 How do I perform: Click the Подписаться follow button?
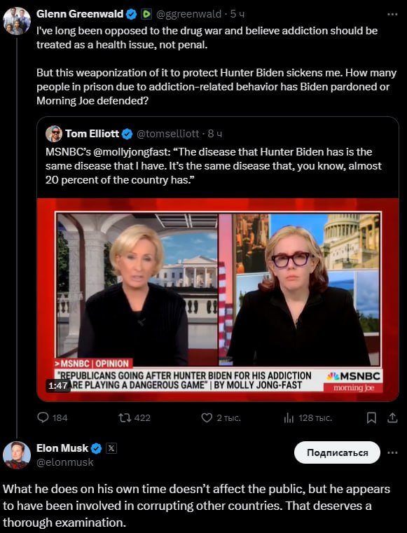pyautogui.click(x=337, y=452)
